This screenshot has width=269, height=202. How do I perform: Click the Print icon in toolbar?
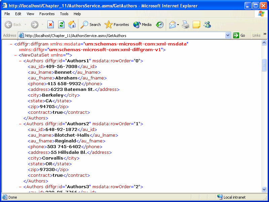point(186,25)
